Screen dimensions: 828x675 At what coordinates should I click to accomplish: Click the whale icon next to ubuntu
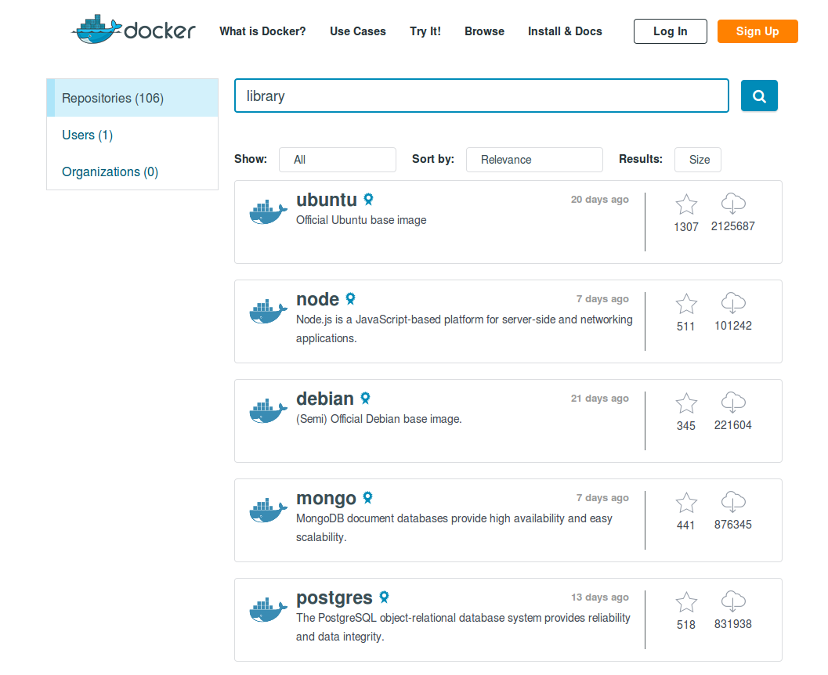pyautogui.click(x=268, y=212)
